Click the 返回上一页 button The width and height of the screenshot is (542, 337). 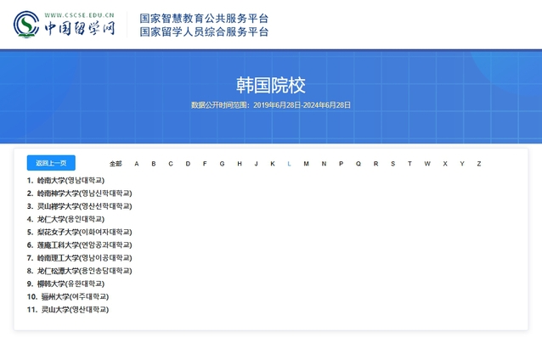(51, 163)
